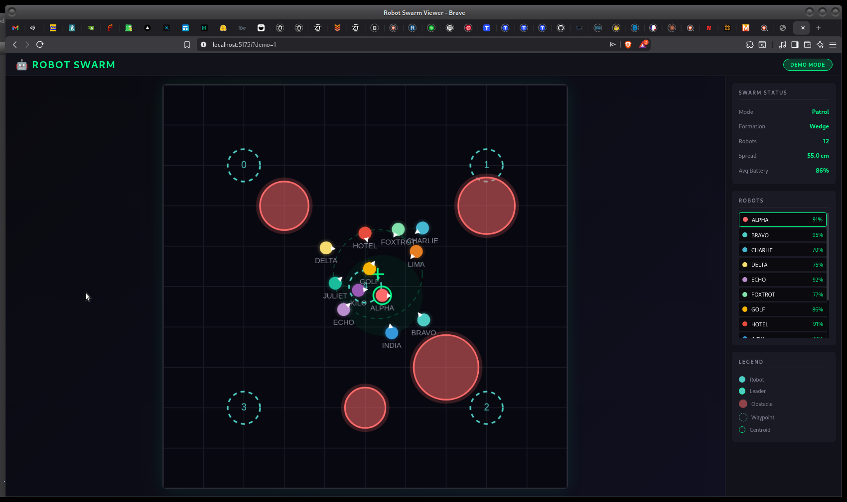The width and height of the screenshot is (847, 502).
Task: Click the DELTA robot on the map
Action: tap(326, 248)
